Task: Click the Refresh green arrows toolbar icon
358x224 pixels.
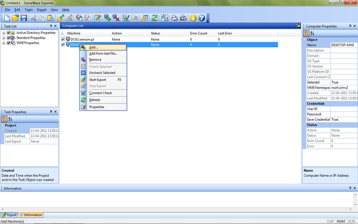Action: [154, 18]
